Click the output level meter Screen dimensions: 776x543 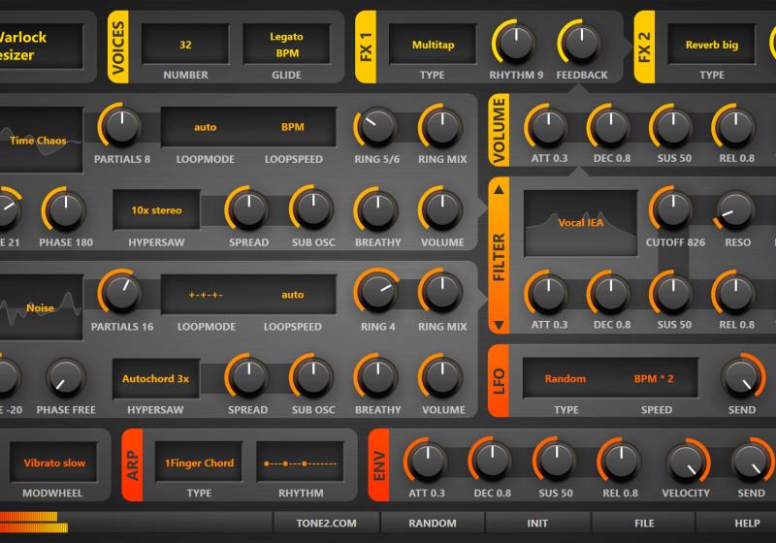34,523
